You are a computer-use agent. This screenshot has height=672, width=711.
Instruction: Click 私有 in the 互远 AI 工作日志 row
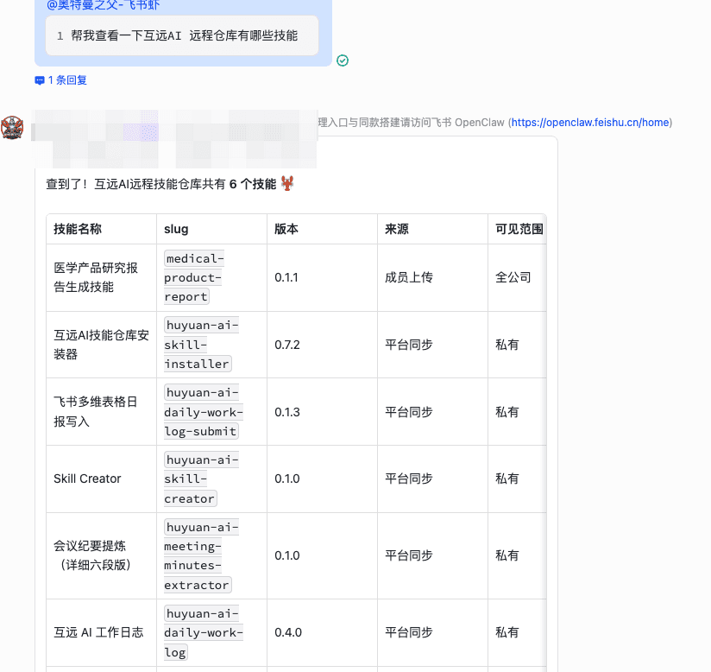click(x=507, y=632)
